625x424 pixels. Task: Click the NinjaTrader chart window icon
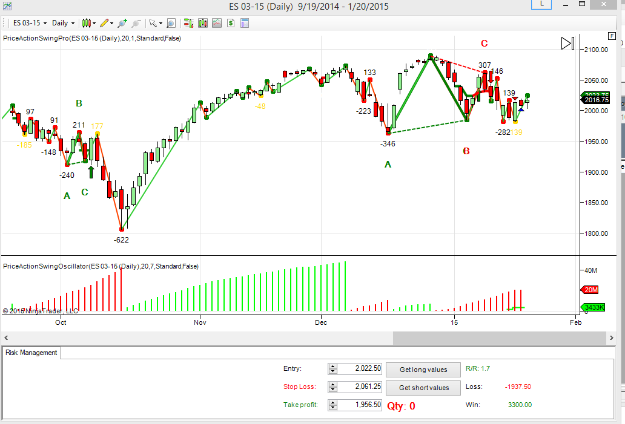pyautogui.click(x=7, y=6)
